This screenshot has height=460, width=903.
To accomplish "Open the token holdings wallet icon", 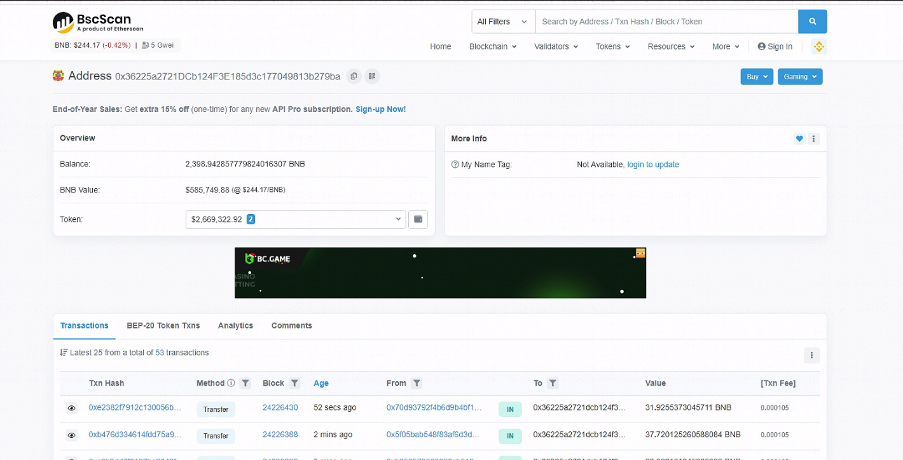I will coord(418,219).
